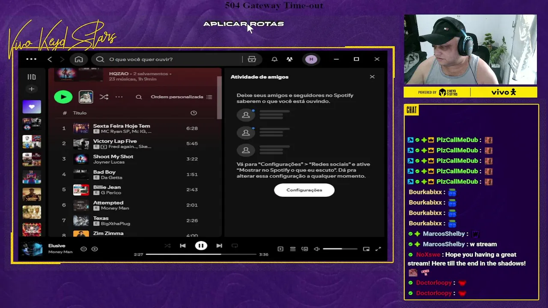Add Elusive to playlist plus circle icon
Viewport: 548px width, 308px height.
(x=95, y=249)
